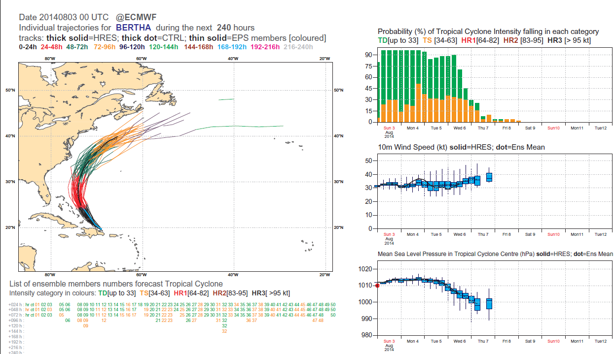
Task: Click the red dot on the pressure chart
Action: 378,285
